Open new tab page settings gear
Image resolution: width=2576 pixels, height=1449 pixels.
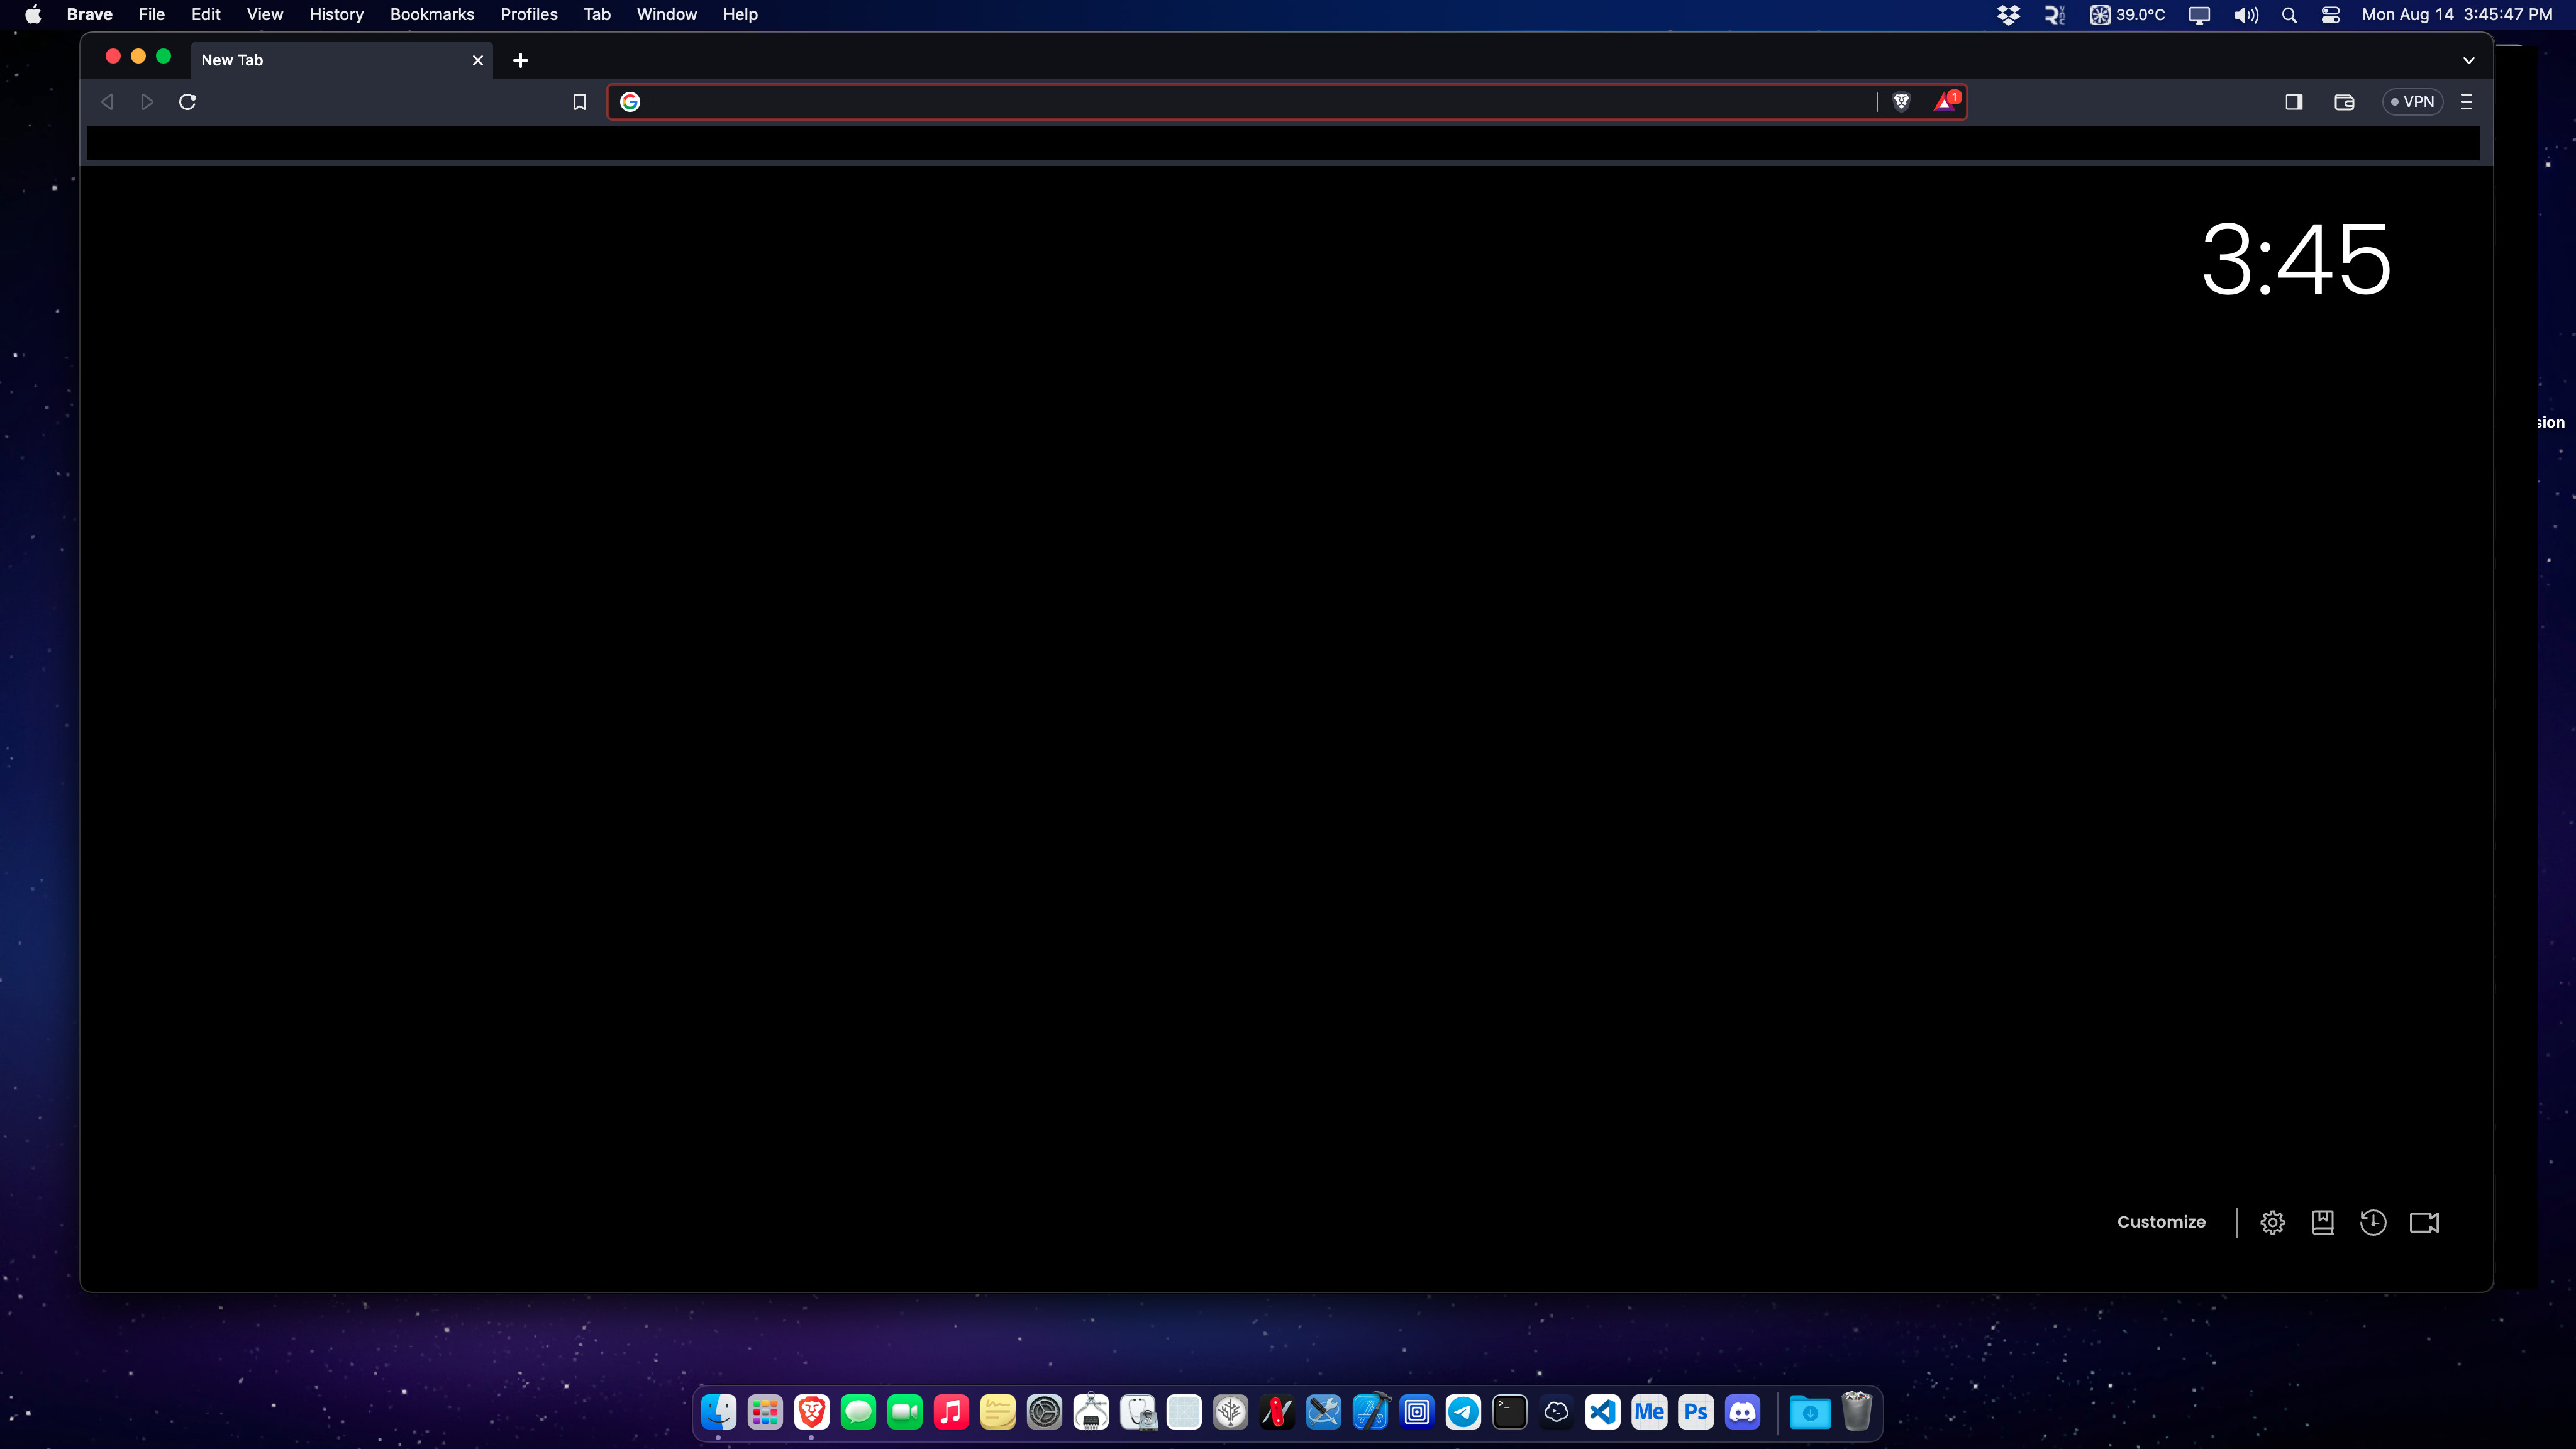pos(2272,1222)
